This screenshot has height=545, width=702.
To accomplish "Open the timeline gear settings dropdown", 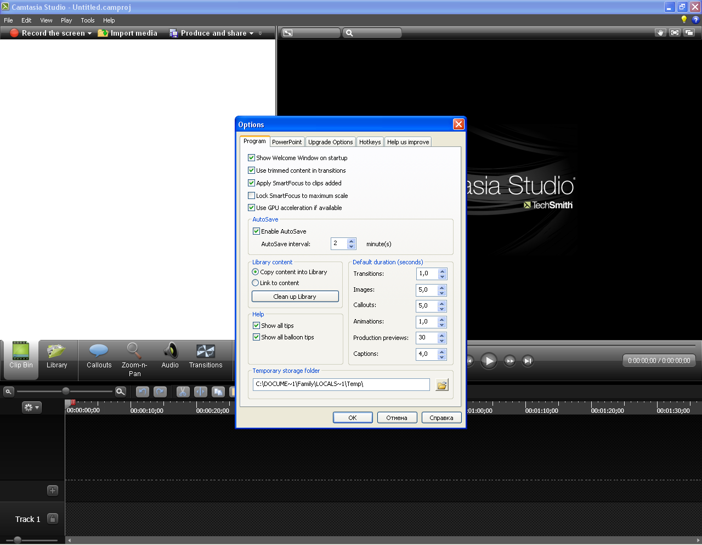I will point(31,407).
